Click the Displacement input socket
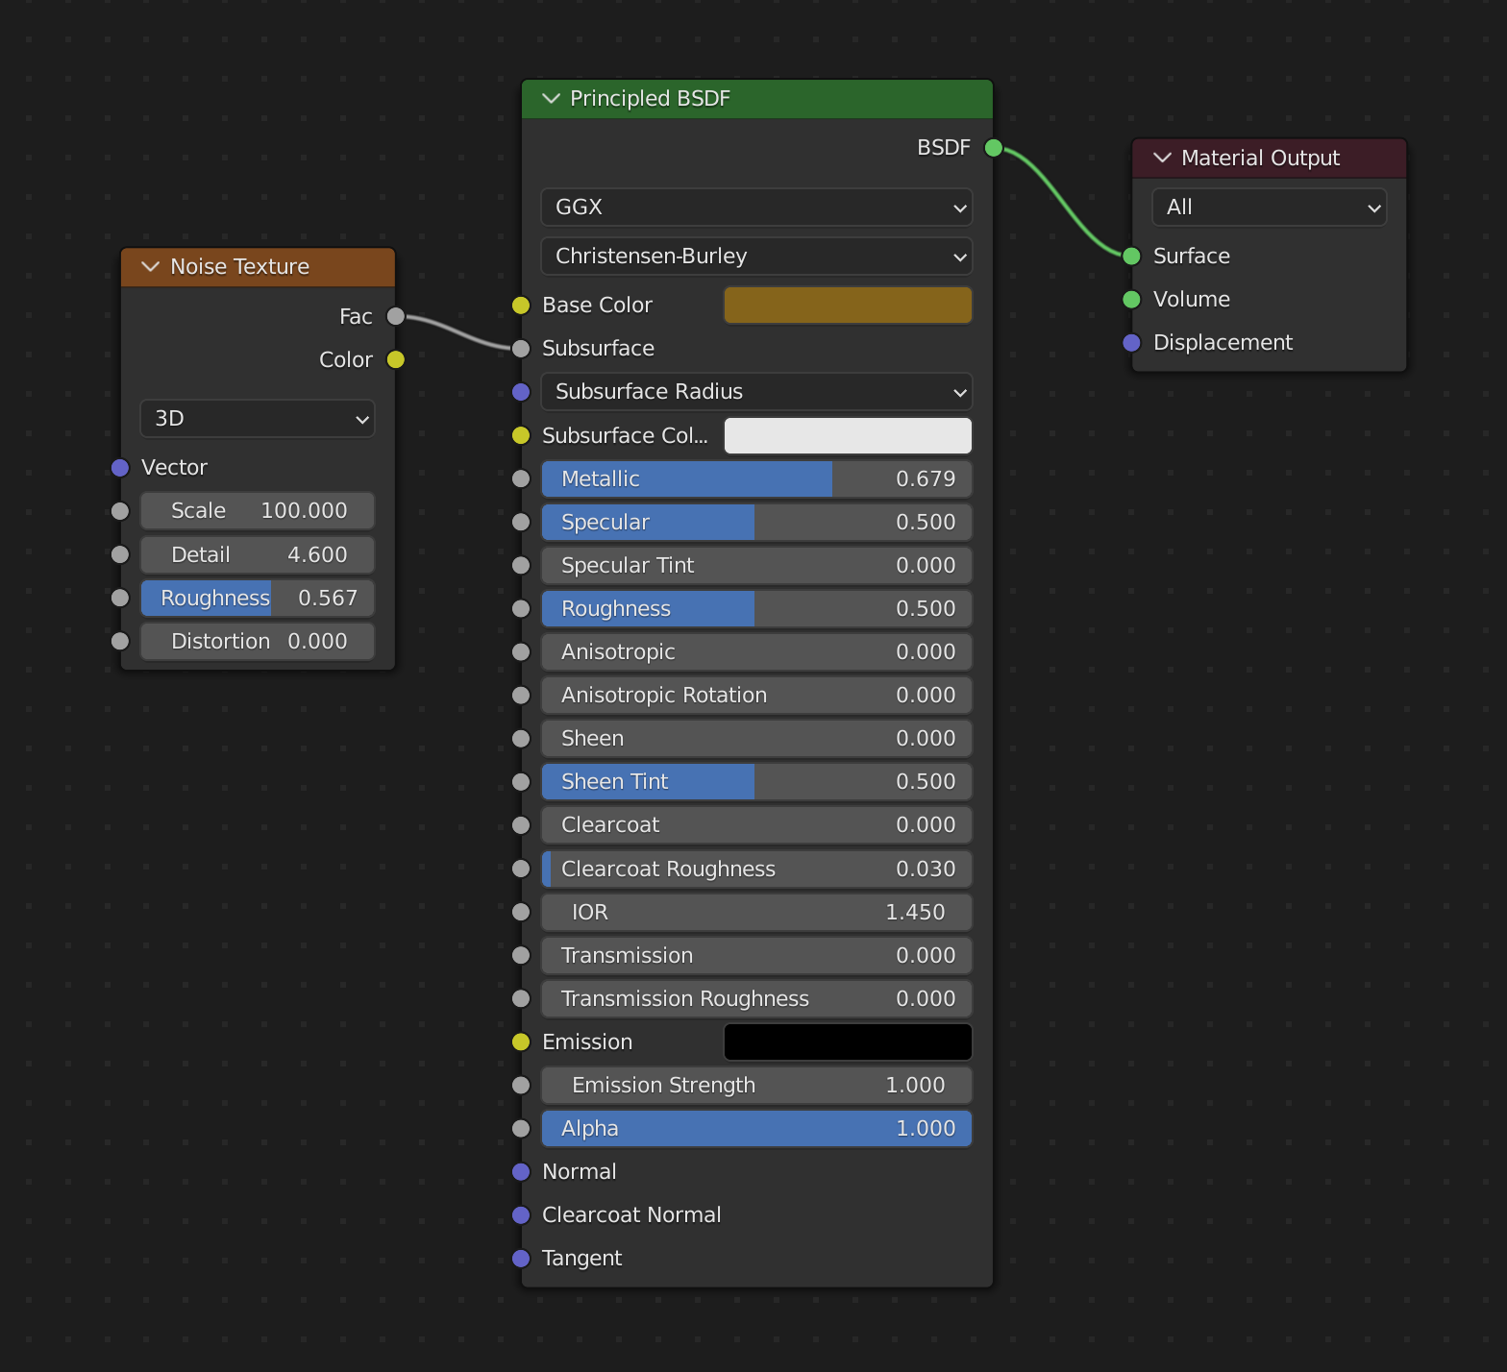 coord(1132,342)
